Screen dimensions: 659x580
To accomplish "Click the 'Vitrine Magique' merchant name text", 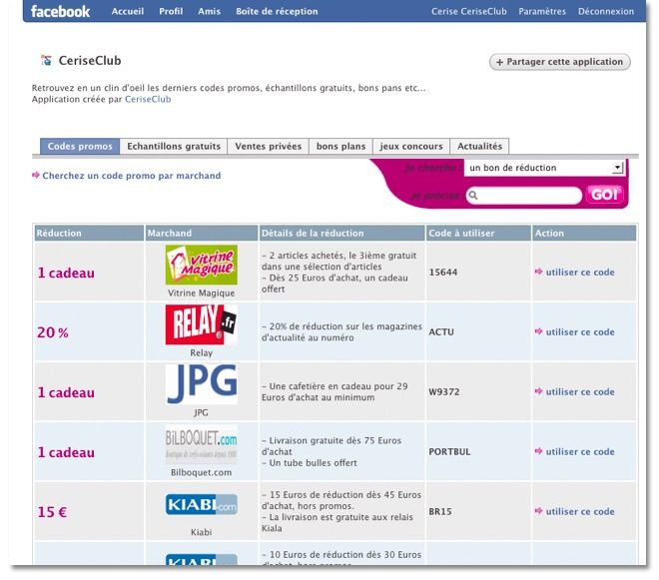I will [x=202, y=292].
